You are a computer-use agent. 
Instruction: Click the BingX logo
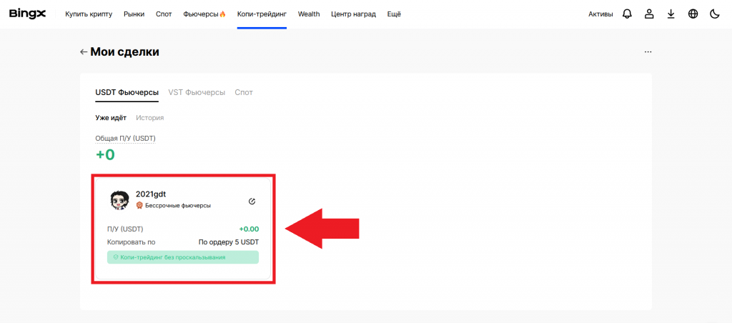[x=28, y=14]
